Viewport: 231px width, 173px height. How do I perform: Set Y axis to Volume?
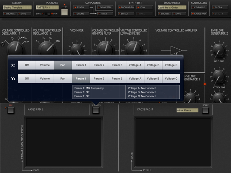[45, 79]
